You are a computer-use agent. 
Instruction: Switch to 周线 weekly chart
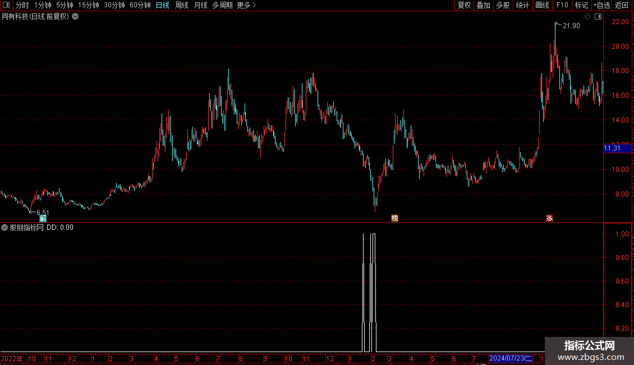click(x=182, y=5)
